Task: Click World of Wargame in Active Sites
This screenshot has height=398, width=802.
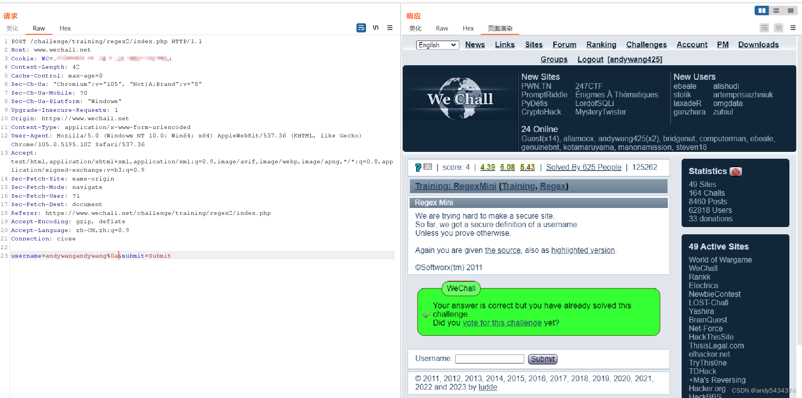Action: tap(720, 260)
